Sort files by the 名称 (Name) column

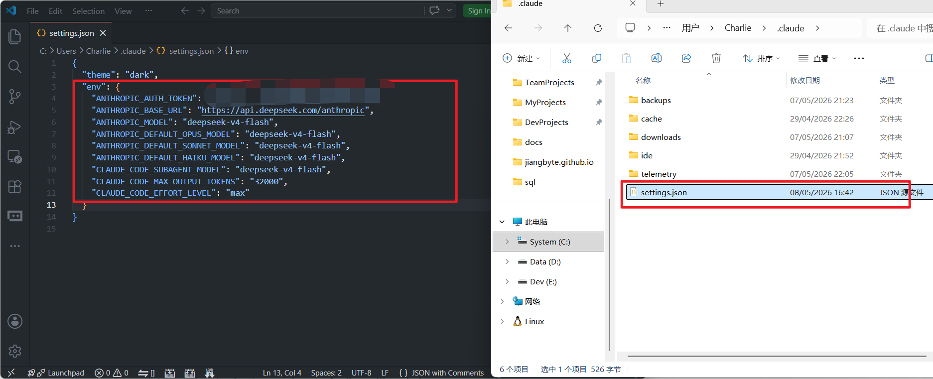pyautogui.click(x=643, y=80)
